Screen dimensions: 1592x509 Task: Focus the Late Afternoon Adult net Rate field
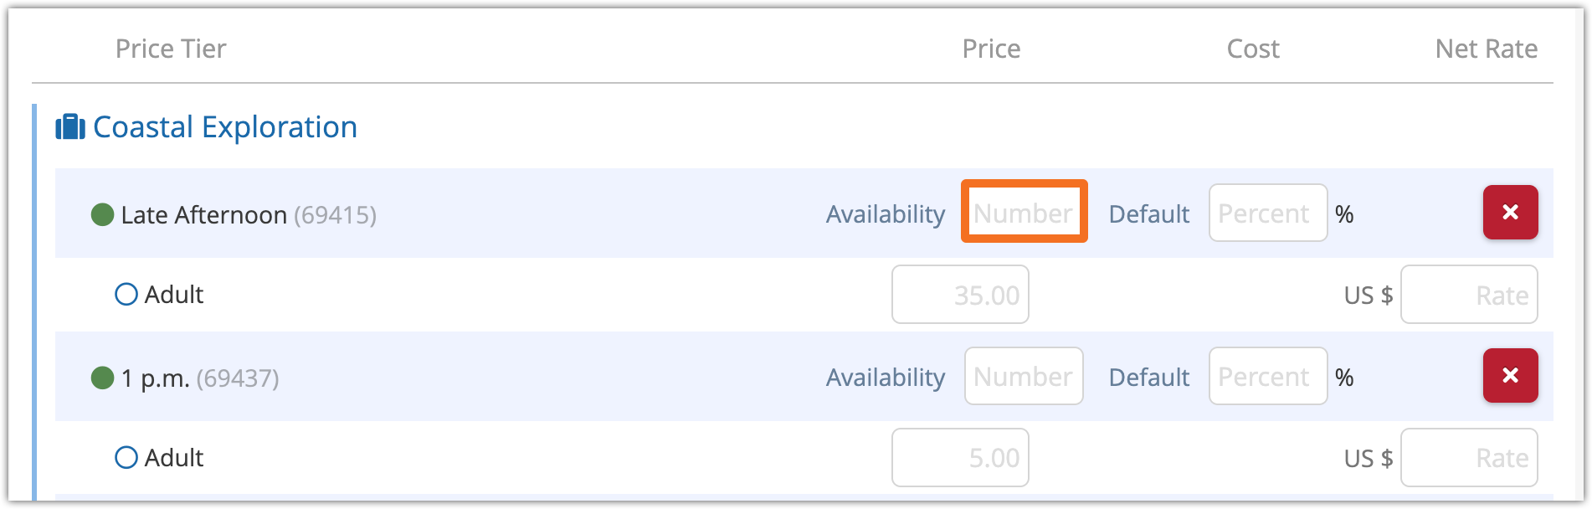point(1469,295)
